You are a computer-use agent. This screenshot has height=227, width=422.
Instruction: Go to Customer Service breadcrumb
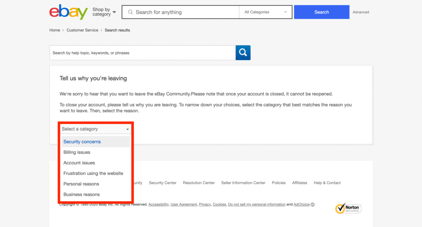82,30
